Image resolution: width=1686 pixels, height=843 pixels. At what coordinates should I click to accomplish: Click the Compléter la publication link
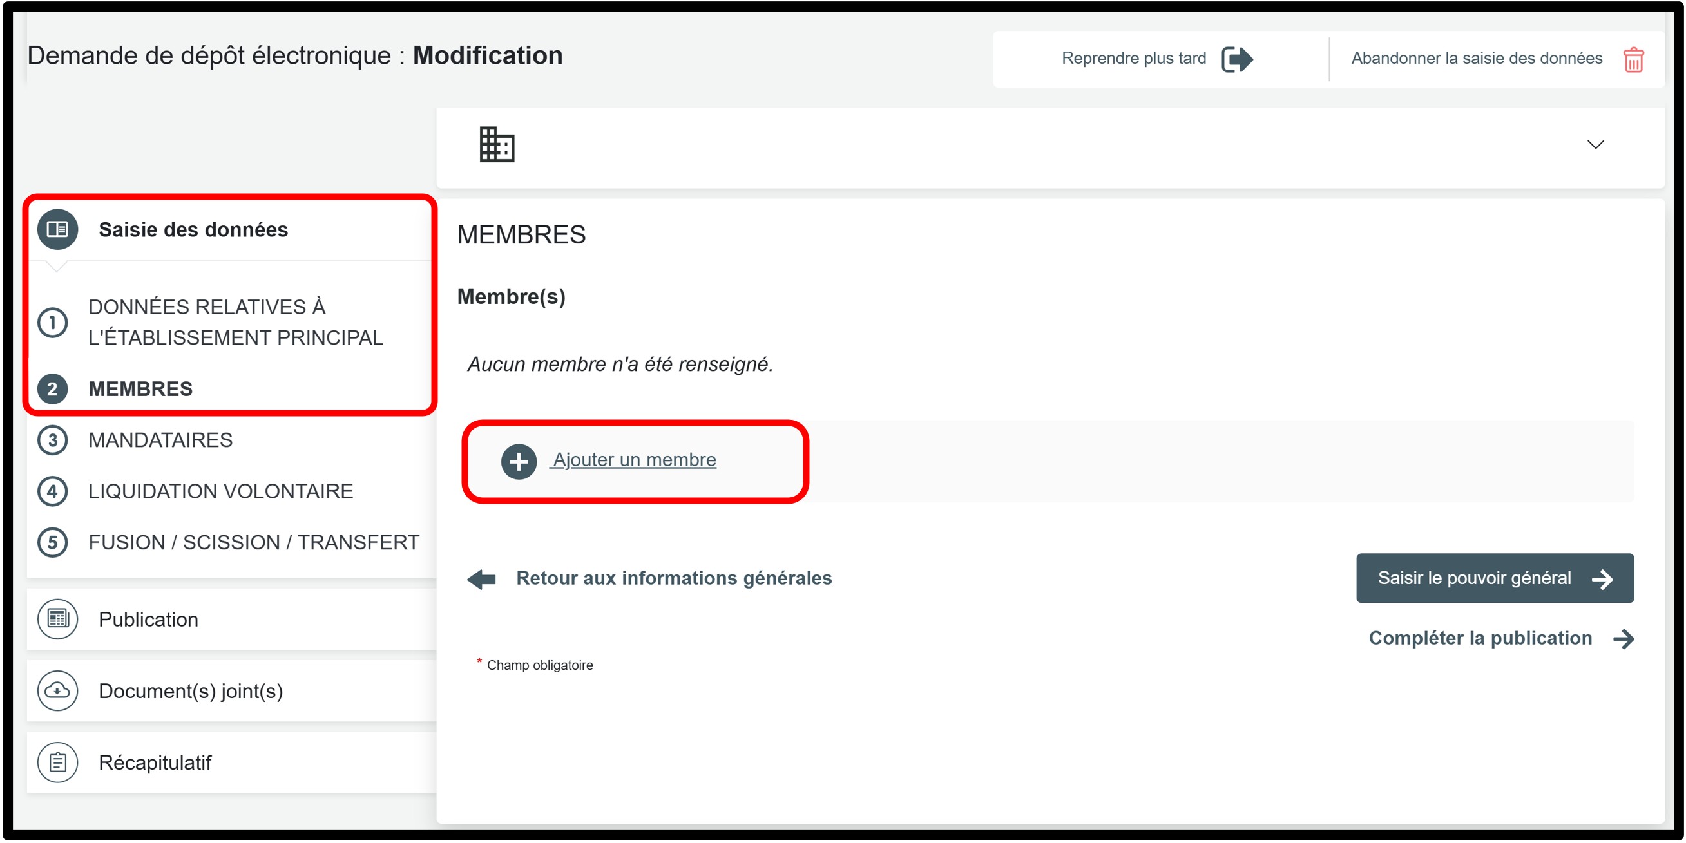(x=1480, y=638)
